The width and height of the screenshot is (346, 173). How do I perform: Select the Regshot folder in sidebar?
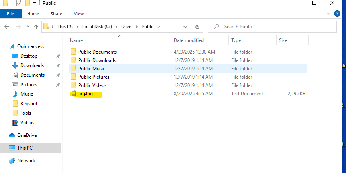coord(28,104)
